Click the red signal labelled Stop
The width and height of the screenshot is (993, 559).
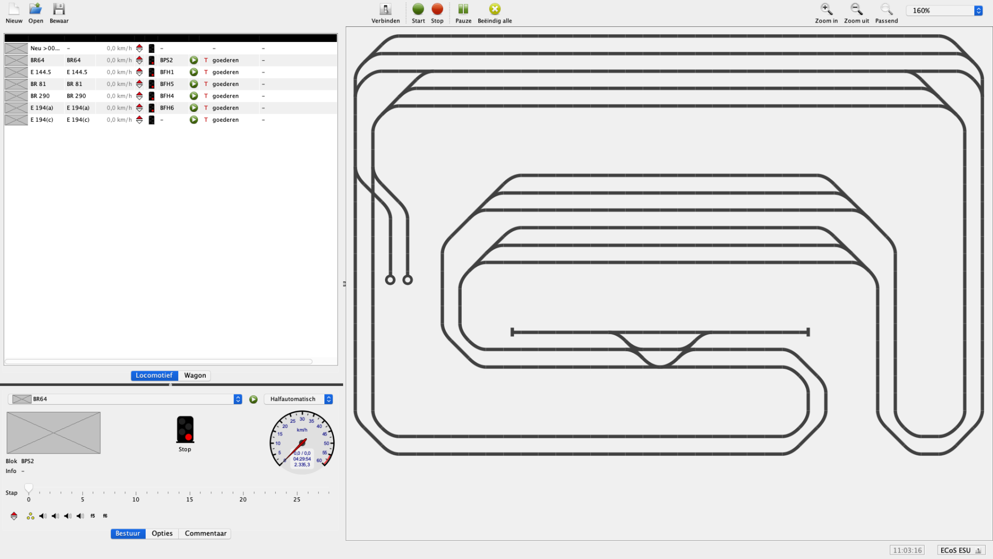click(185, 430)
